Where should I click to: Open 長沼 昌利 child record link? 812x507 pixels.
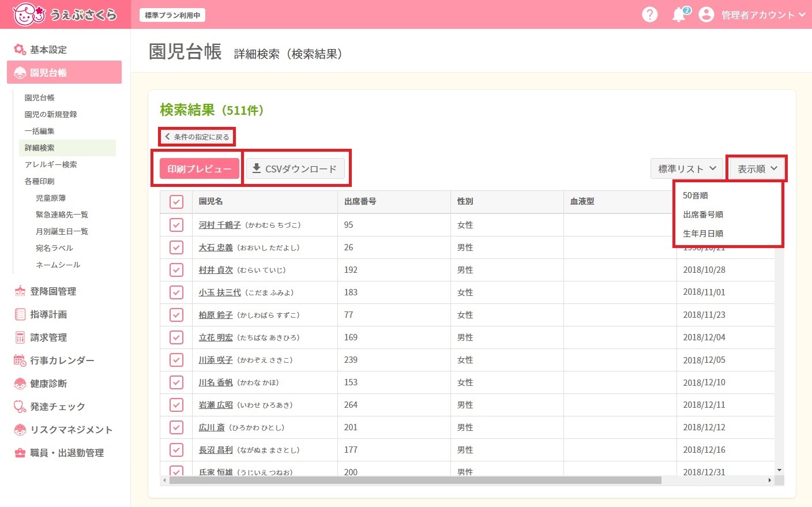tap(216, 450)
